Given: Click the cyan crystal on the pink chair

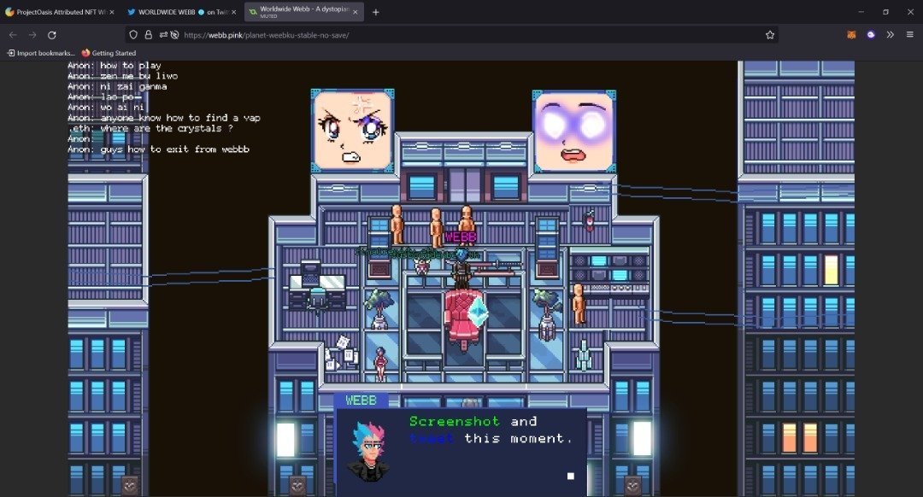Looking at the screenshot, I should [x=478, y=312].
